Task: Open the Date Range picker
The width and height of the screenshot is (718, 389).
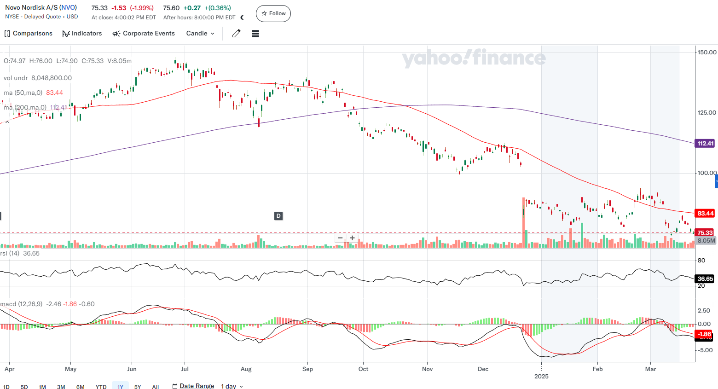Action: coord(193,386)
